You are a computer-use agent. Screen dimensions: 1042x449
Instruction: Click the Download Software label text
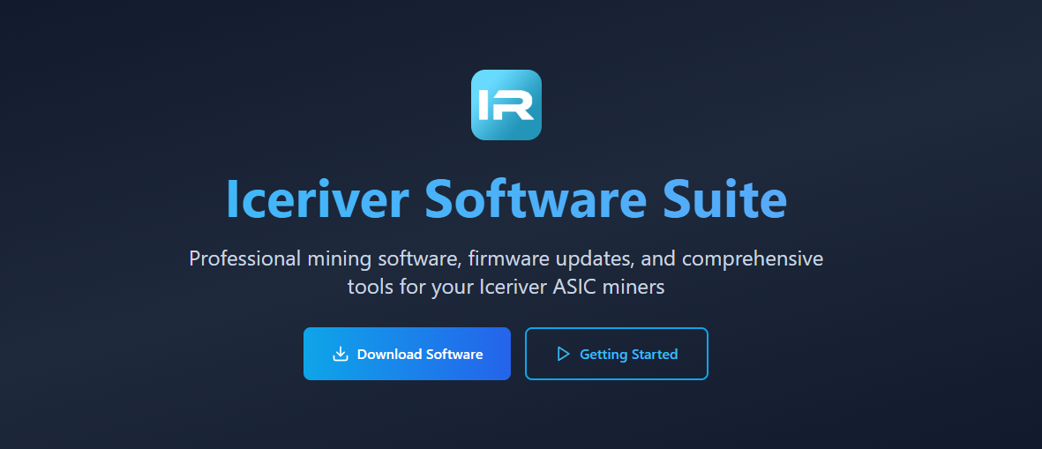pyautogui.click(x=420, y=354)
